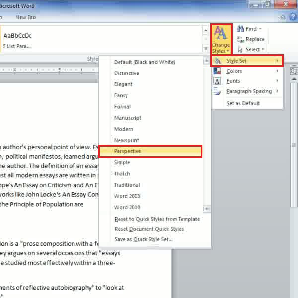
Task: Click the Word Help question mark icon
Action: [293, 17]
